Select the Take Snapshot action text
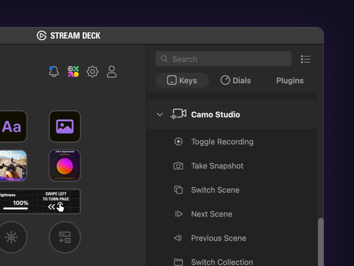The image size is (354, 266). (x=217, y=166)
